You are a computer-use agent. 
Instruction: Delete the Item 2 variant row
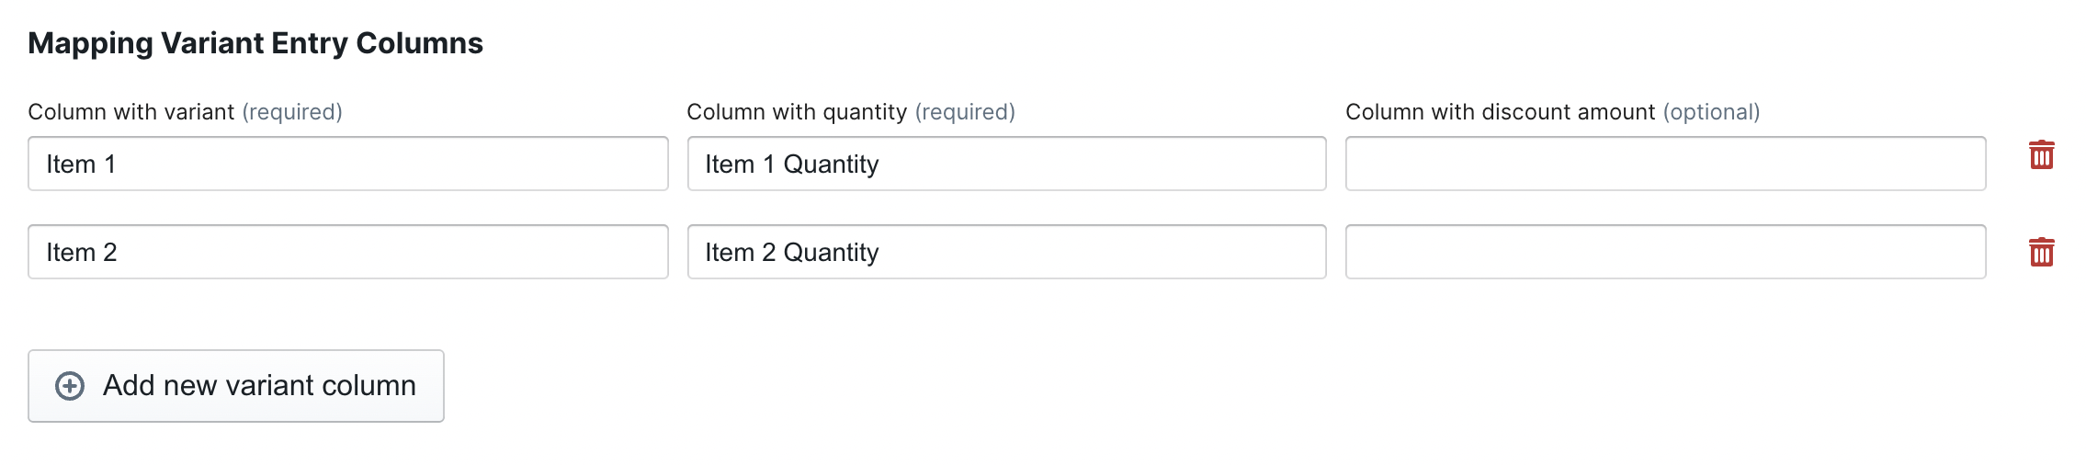coord(2041,252)
